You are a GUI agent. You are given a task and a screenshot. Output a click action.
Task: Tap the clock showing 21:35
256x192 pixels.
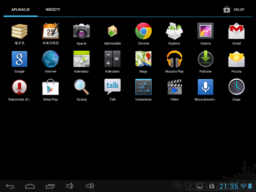point(229,186)
